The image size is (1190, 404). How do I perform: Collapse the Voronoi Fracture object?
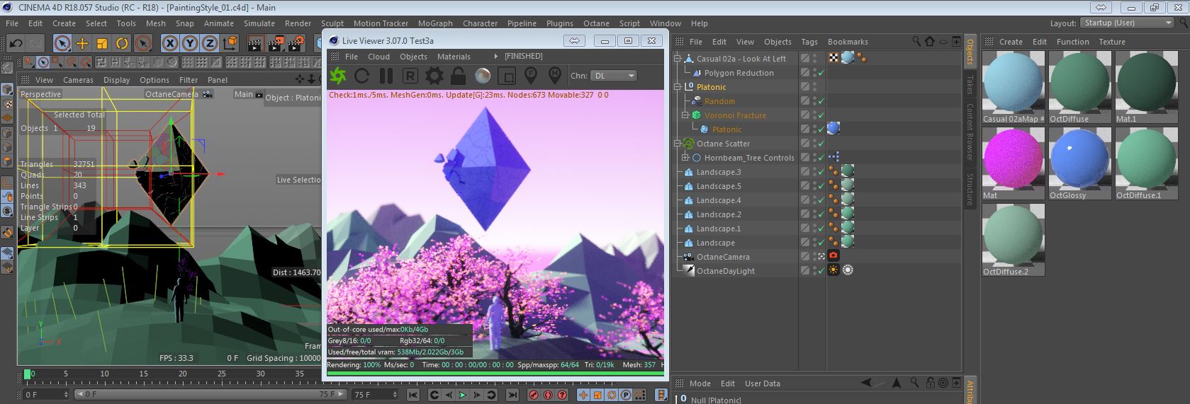[686, 115]
